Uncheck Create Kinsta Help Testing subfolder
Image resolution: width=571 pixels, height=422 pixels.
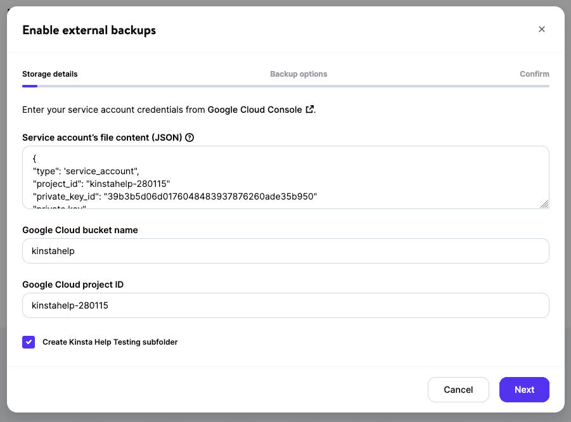point(29,342)
